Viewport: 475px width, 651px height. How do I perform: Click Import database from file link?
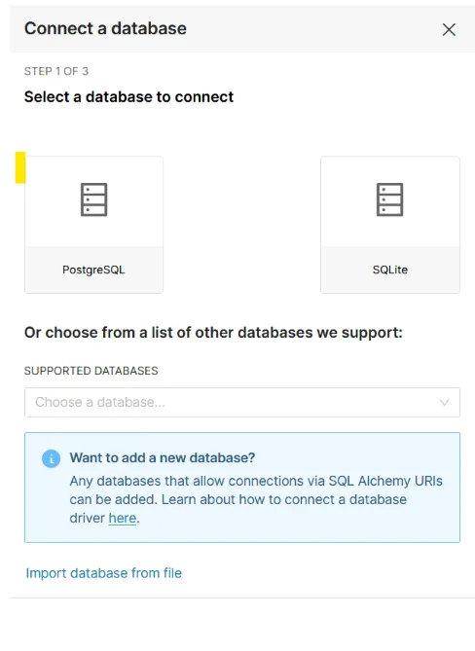pyautogui.click(x=104, y=573)
